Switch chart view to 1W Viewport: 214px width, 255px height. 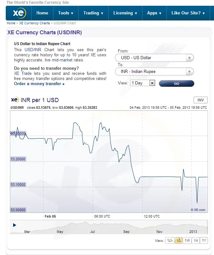point(187,241)
